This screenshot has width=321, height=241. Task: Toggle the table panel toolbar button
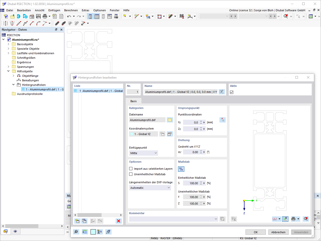click(x=97, y=16)
